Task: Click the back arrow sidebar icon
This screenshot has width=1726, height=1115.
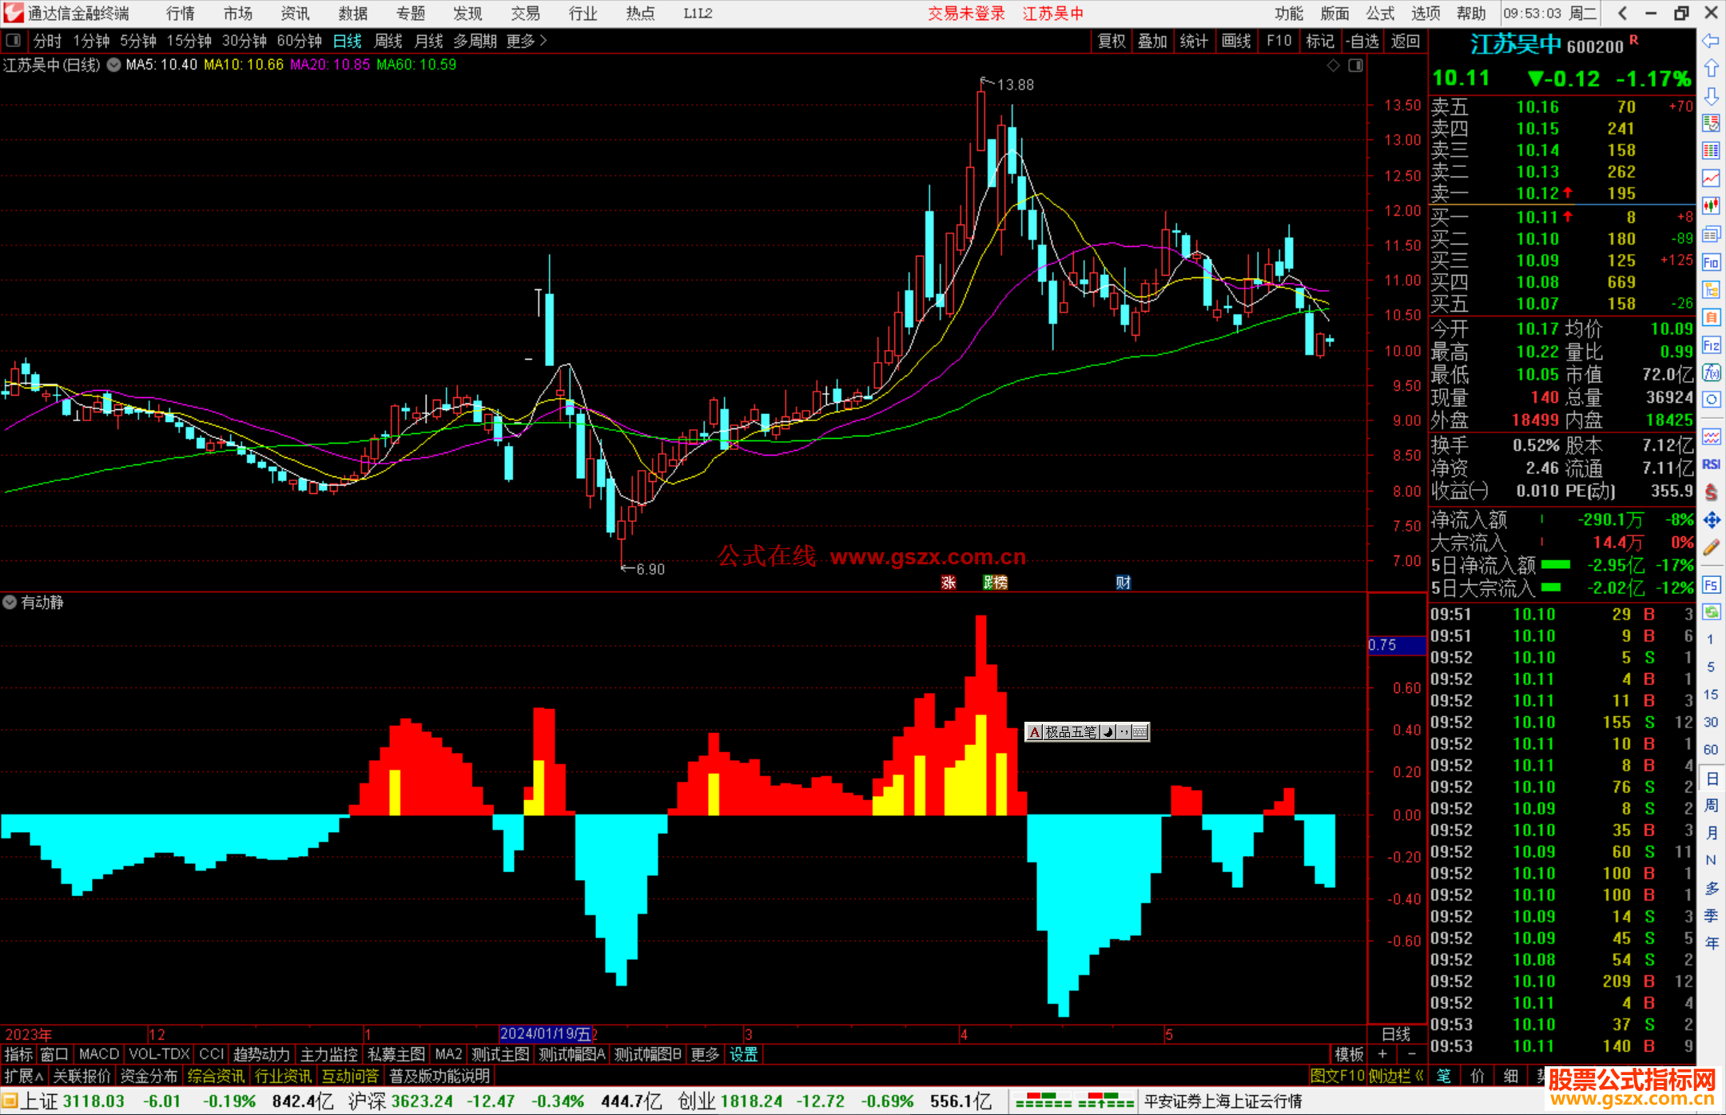Action: [x=1710, y=41]
